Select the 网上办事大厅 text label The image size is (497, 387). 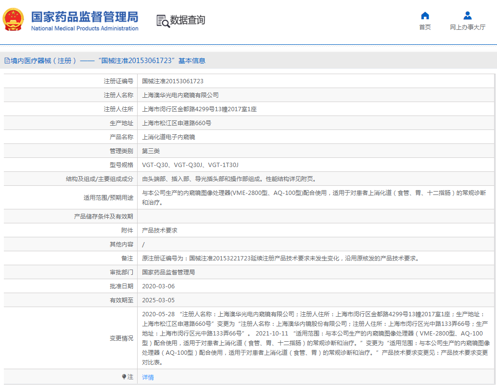(x=467, y=27)
